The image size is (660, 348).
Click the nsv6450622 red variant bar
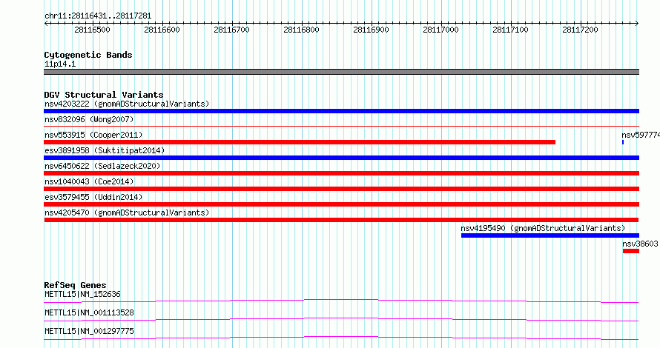tap(341, 173)
